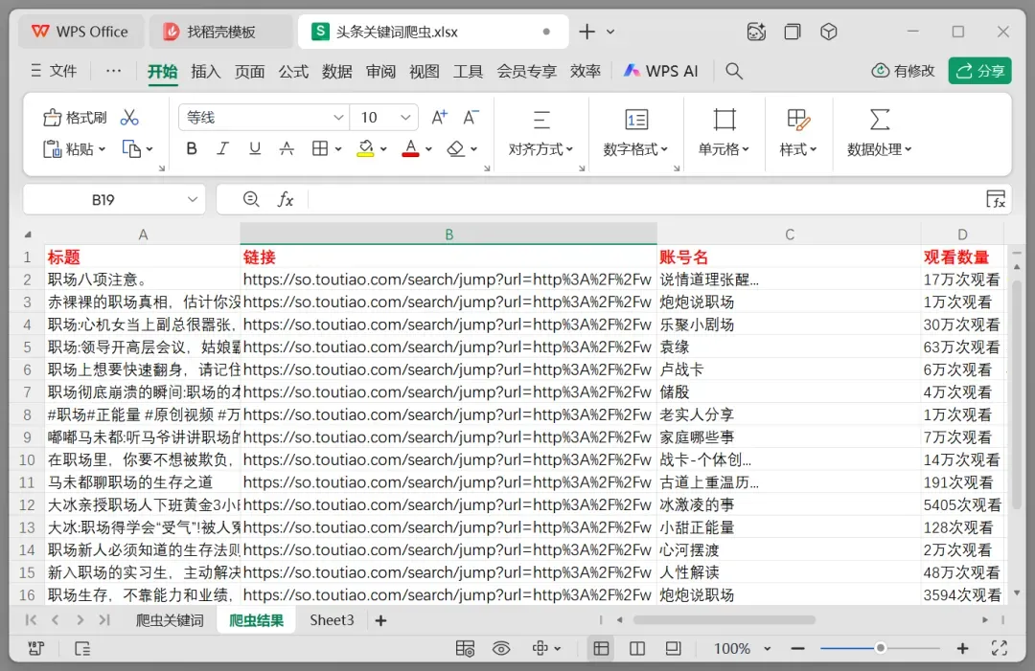Open the Cells (单元格) tool icon
1035x671 pixels.
[724, 120]
